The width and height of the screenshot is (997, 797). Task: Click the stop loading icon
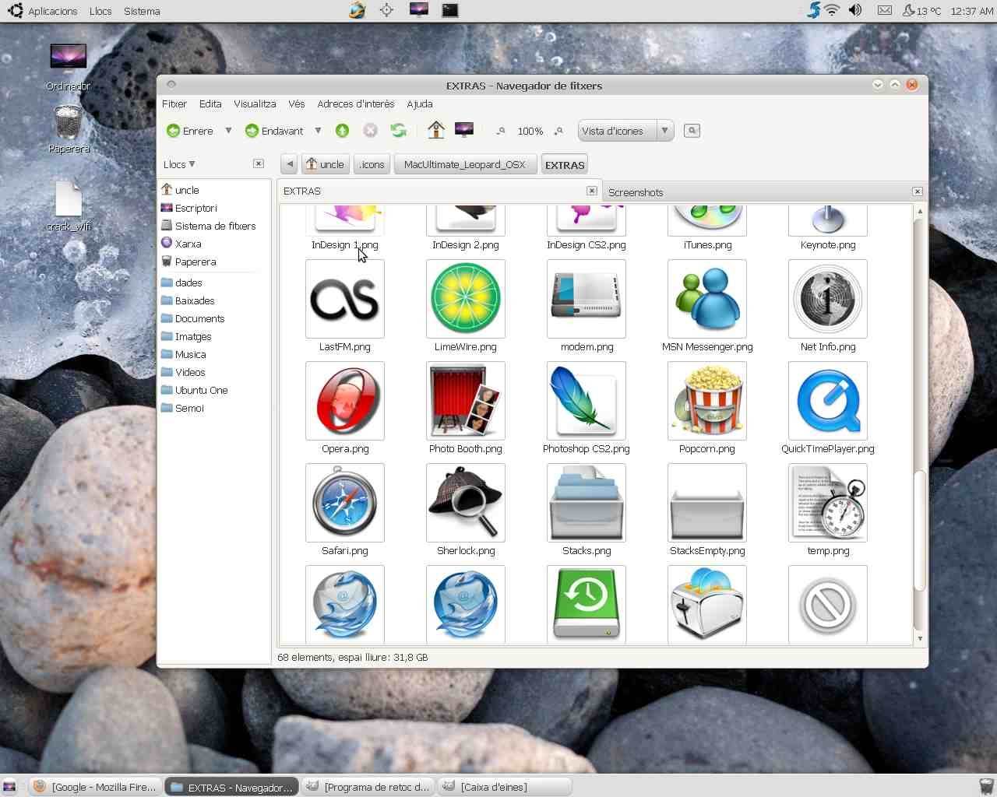(370, 131)
